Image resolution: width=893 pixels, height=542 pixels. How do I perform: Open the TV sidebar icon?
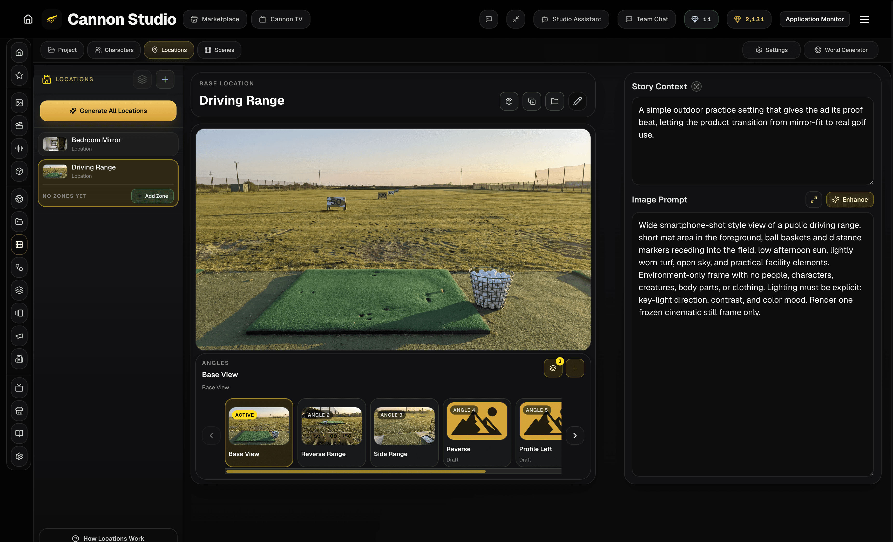(x=19, y=388)
